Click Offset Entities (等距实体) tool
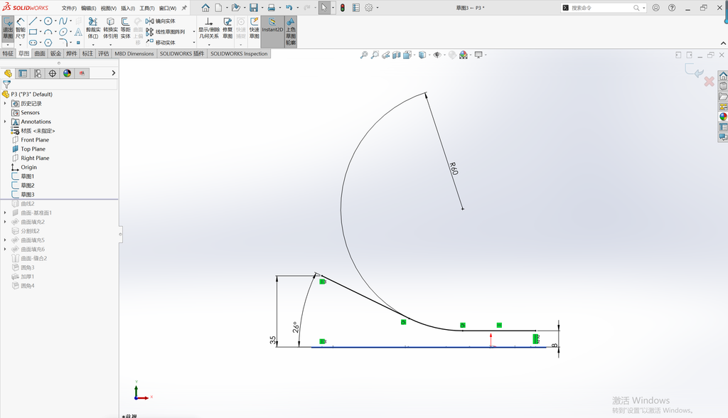The height and width of the screenshot is (418, 728). point(125,29)
